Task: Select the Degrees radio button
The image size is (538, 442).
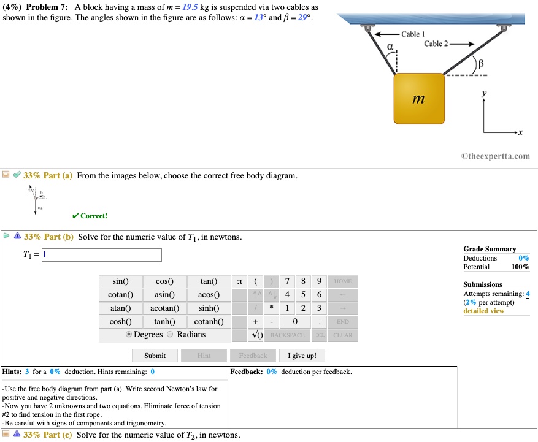Action: click(129, 334)
